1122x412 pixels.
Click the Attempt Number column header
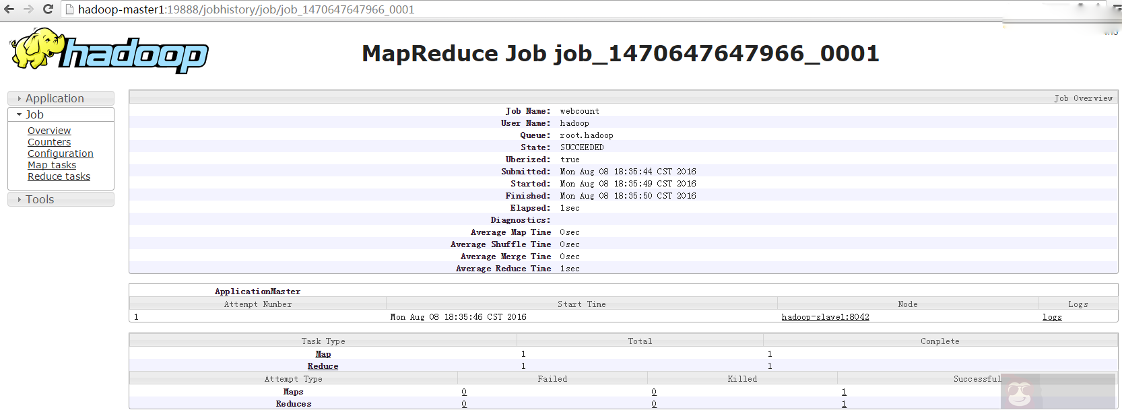(x=258, y=304)
